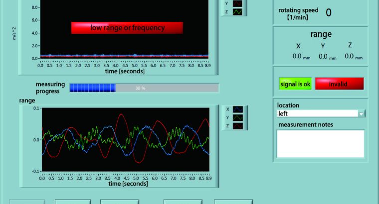
Task: Click the 'measurement notes' label
Action: point(306,125)
